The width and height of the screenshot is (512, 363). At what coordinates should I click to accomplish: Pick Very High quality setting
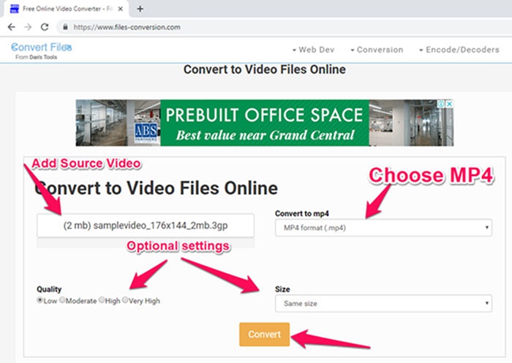[x=125, y=300]
